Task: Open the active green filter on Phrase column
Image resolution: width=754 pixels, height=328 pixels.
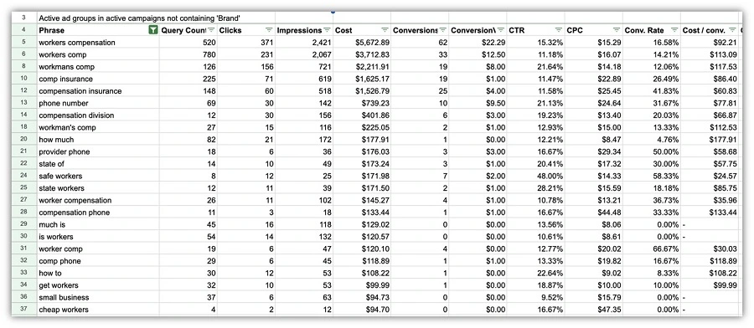Action: pyautogui.click(x=153, y=30)
